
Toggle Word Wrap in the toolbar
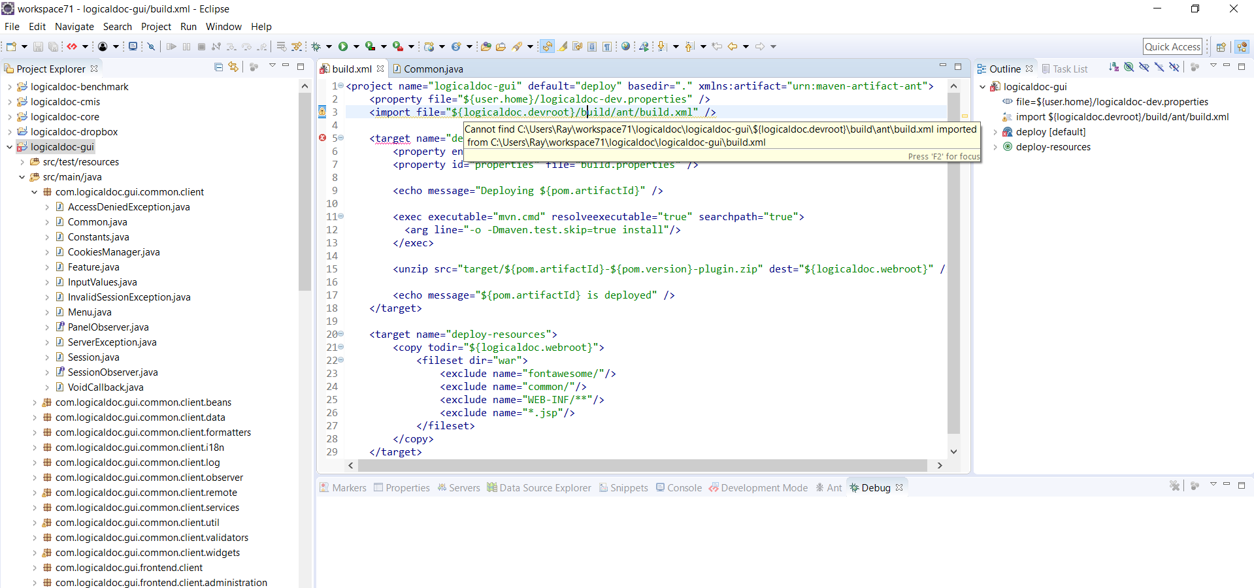point(578,46)
